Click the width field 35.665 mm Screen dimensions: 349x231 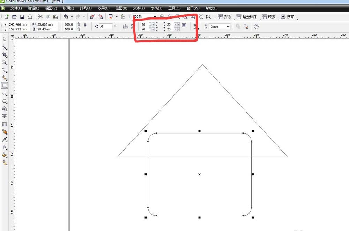[x=47, y=24]
